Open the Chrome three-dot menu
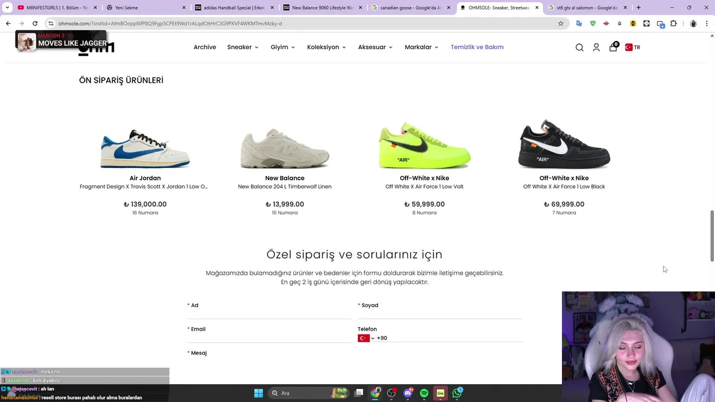The height and width of the screenshot is (402, 715). [707, 23]
